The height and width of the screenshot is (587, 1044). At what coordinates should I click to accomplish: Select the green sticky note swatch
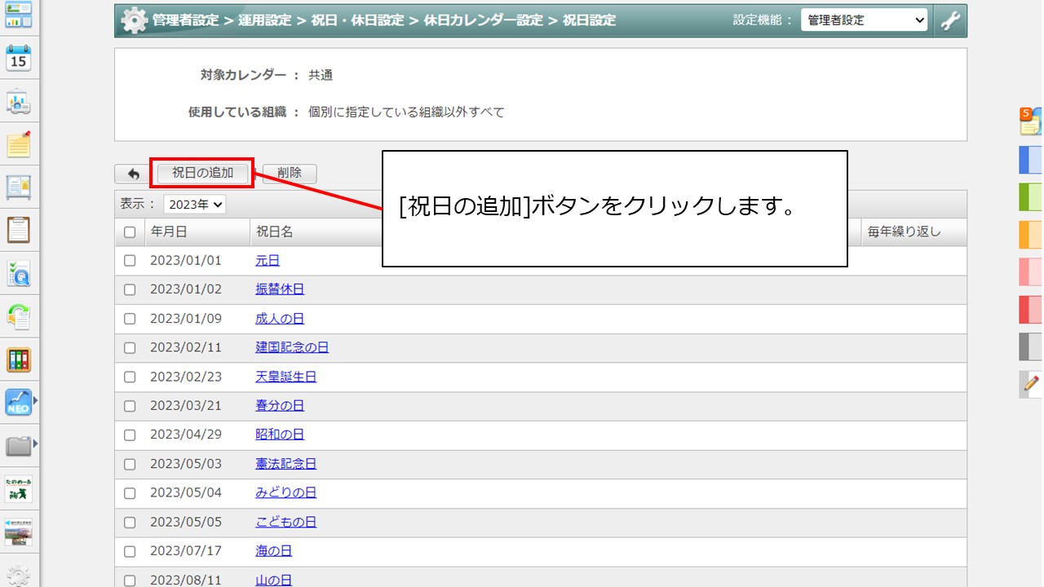(x=1030, y=197)
